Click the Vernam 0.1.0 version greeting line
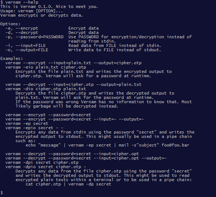 49,6
